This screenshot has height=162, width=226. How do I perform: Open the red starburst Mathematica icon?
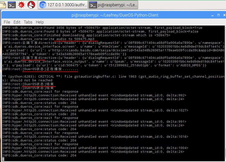click(22, 5)
